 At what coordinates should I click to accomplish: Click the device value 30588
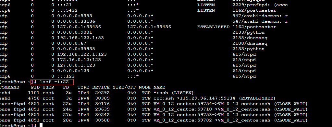(x=102, y=120)
